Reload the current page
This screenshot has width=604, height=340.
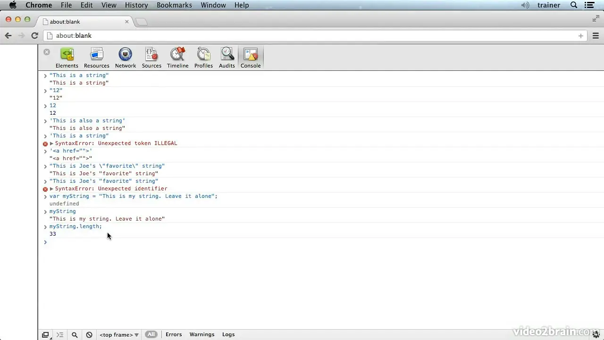click(34, 35)
